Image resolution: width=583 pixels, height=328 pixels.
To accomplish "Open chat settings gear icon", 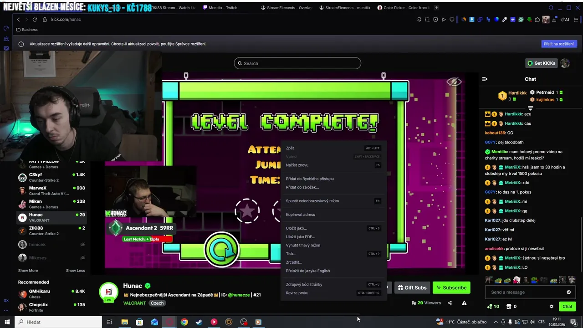I will point(552,307).
